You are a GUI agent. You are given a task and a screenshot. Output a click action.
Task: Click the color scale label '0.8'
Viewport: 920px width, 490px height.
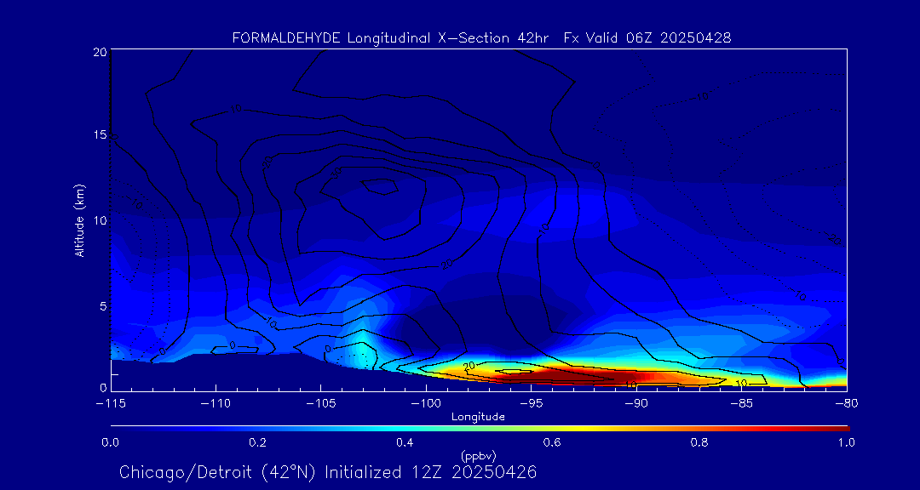[x=699, y=442]
